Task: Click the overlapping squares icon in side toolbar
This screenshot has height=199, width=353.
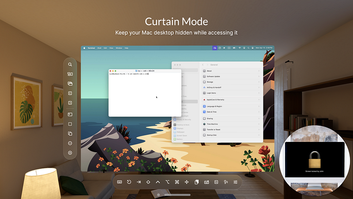Action: 70,134
